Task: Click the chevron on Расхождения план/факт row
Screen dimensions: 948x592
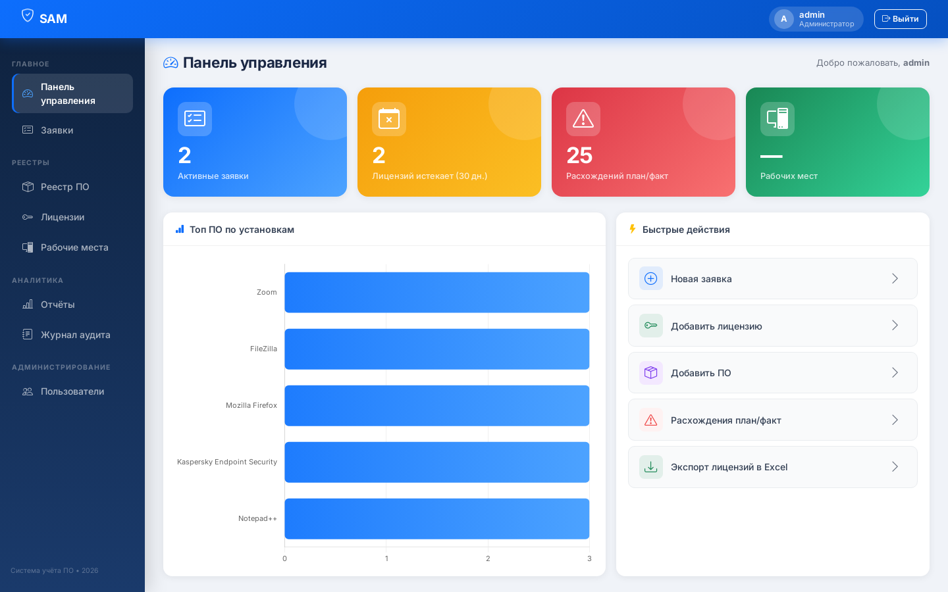Action: coord(895,420)
